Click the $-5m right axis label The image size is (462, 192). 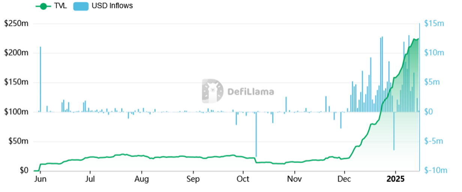[434, 141]
